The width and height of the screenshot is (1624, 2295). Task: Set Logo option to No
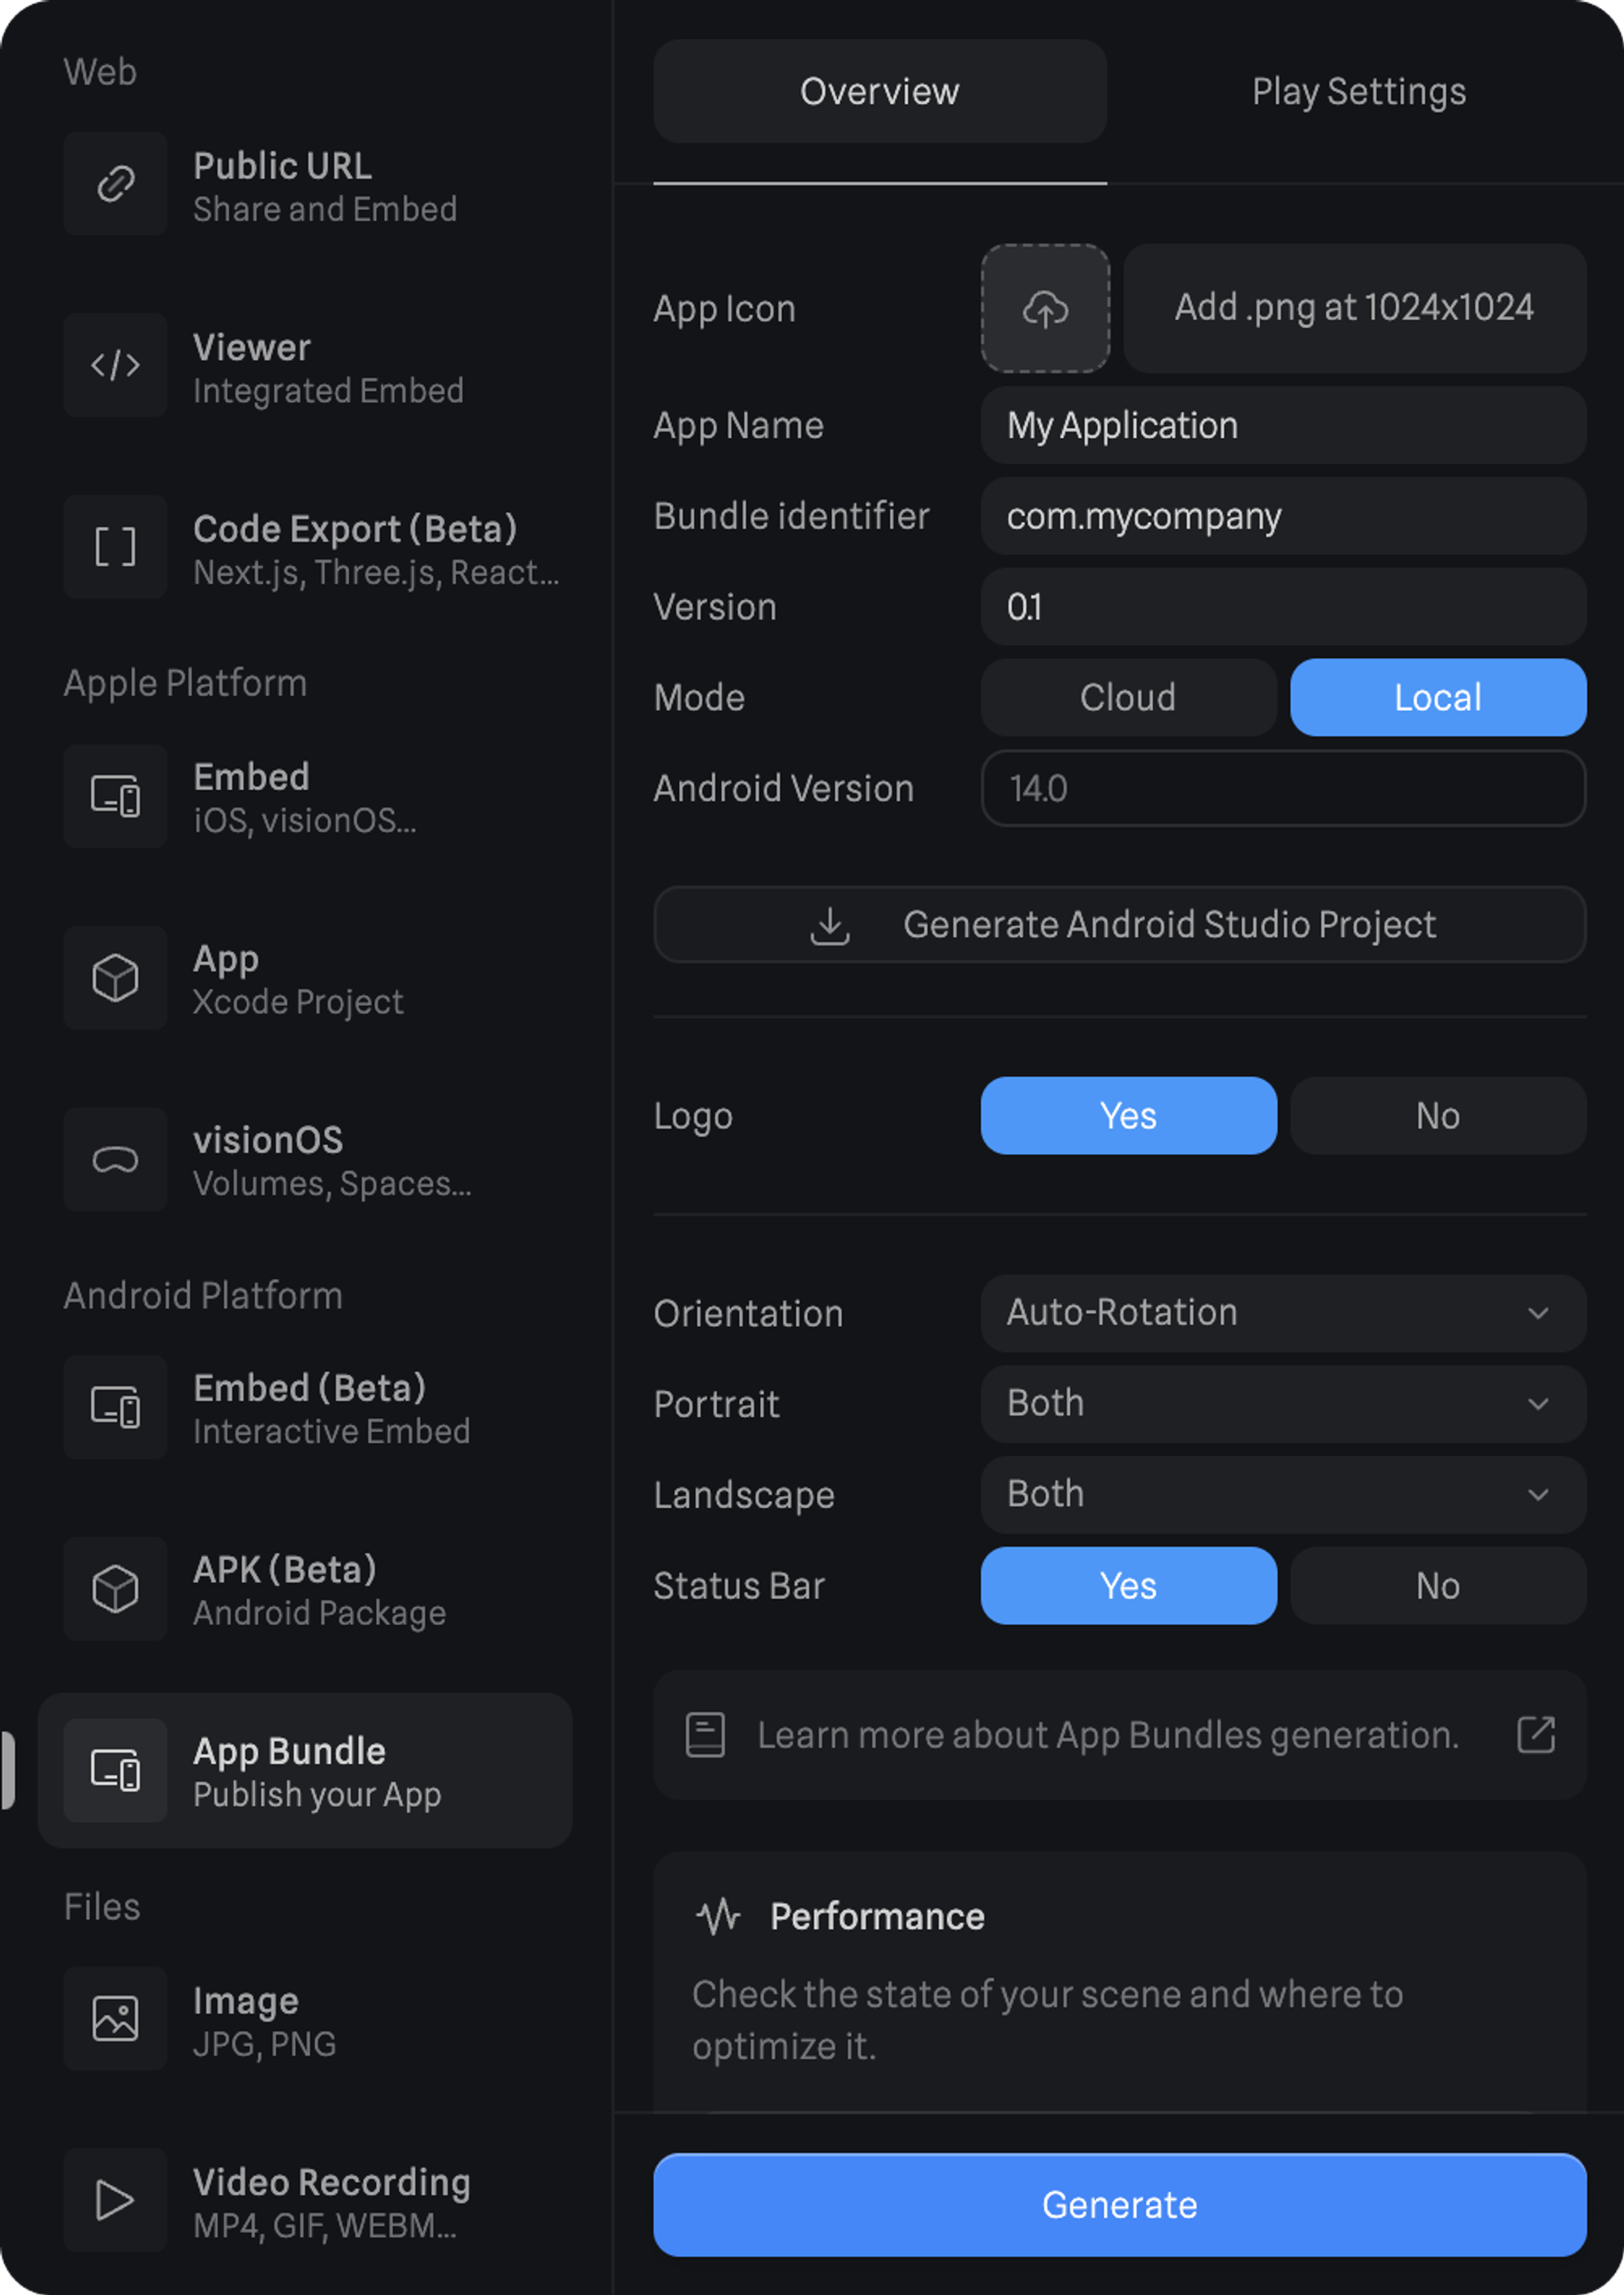click(x=1437, y=1116)
